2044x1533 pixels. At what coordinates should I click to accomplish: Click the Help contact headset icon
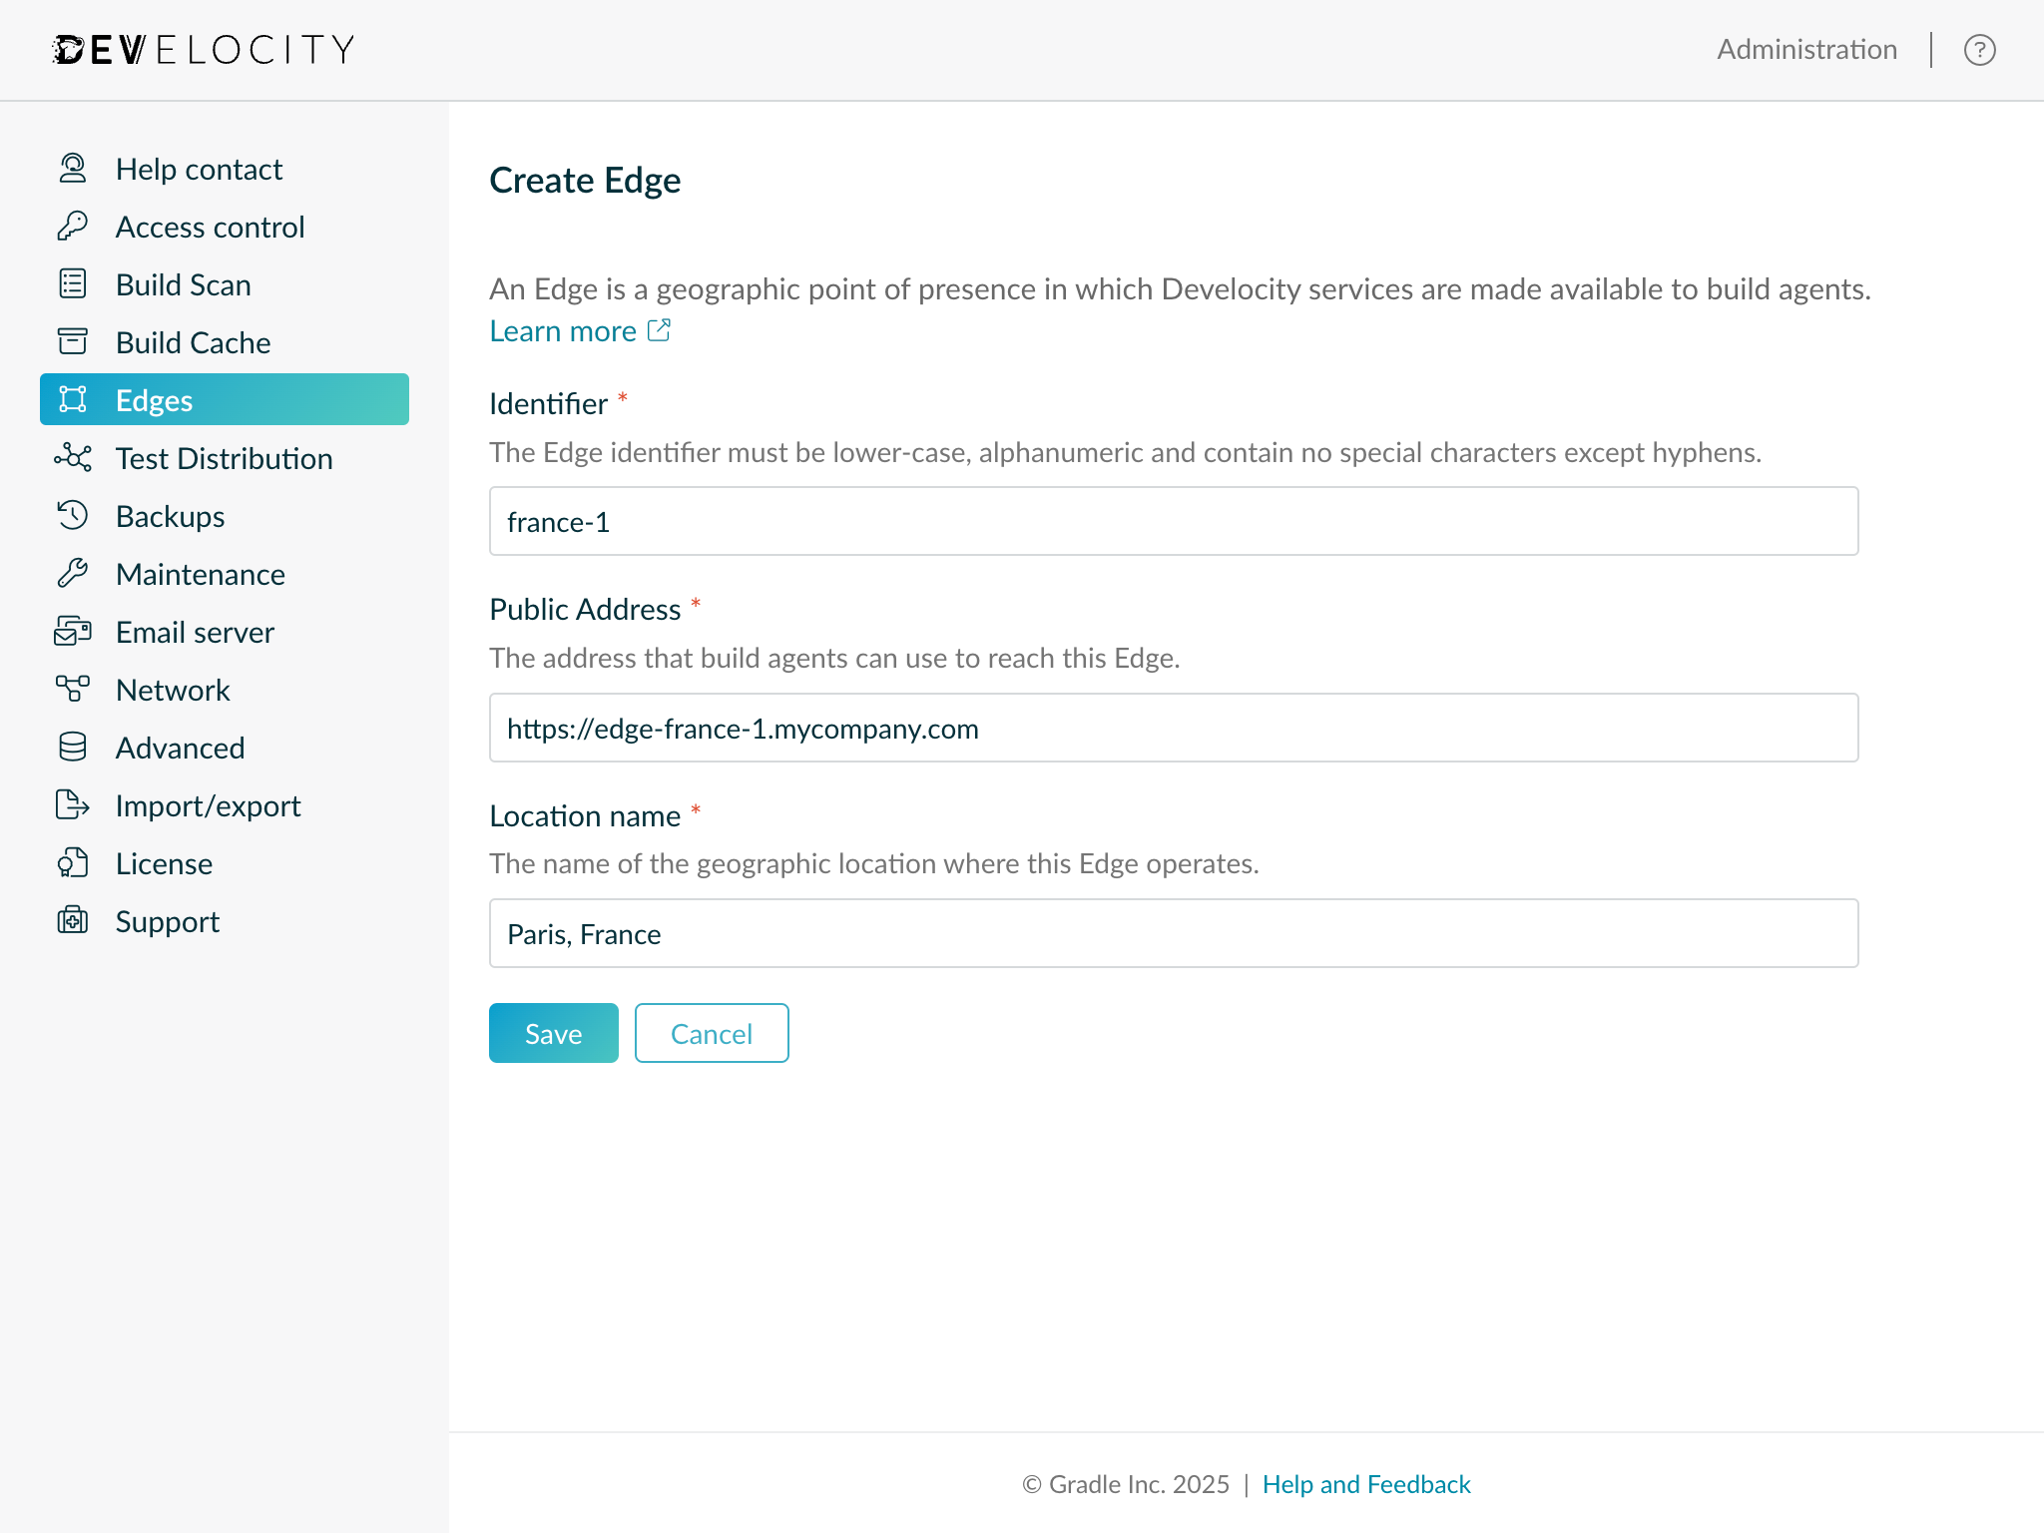pyautogui.click(x=73, y=169)
